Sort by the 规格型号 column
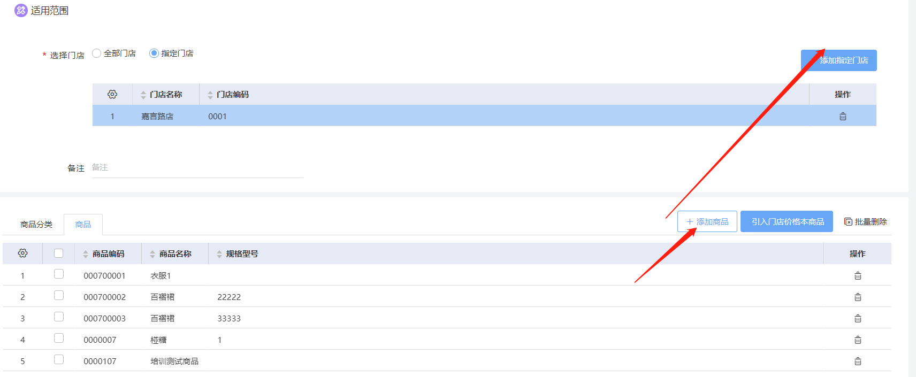 [x=219, y=254]
